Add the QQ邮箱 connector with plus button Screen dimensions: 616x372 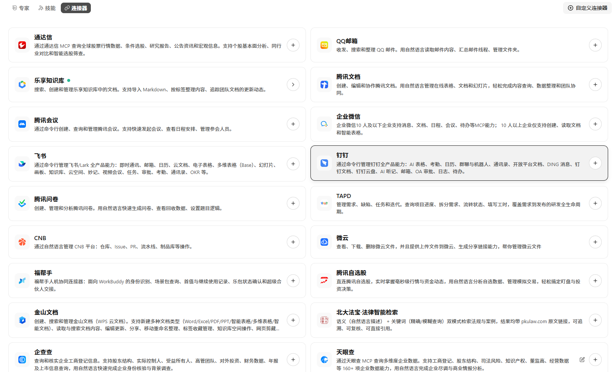(x=595, y=45)
